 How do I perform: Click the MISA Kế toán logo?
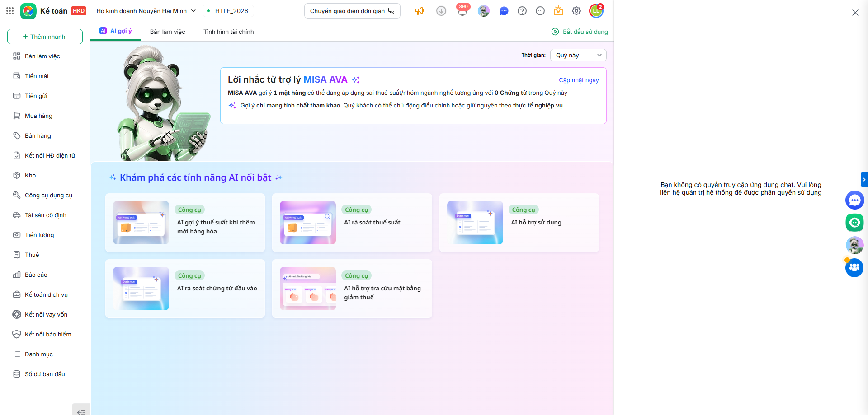coord(28,11)
